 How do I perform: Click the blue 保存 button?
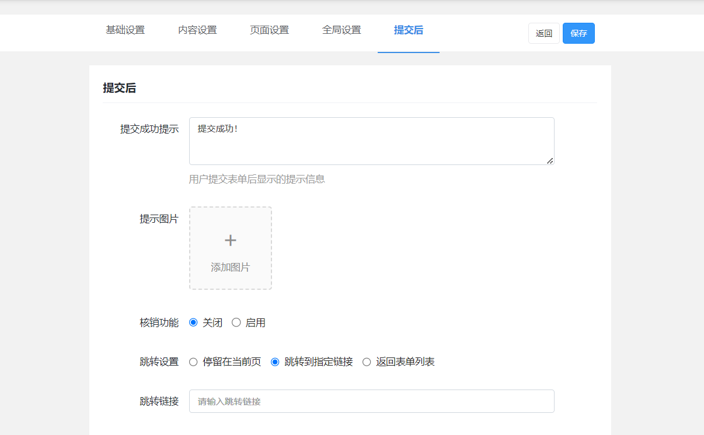point(578,33)
